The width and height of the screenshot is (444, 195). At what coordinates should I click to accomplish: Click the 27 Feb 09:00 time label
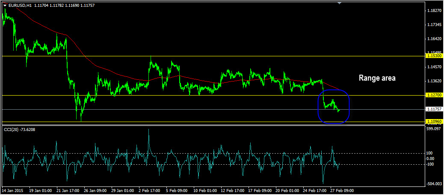[342, 190]
